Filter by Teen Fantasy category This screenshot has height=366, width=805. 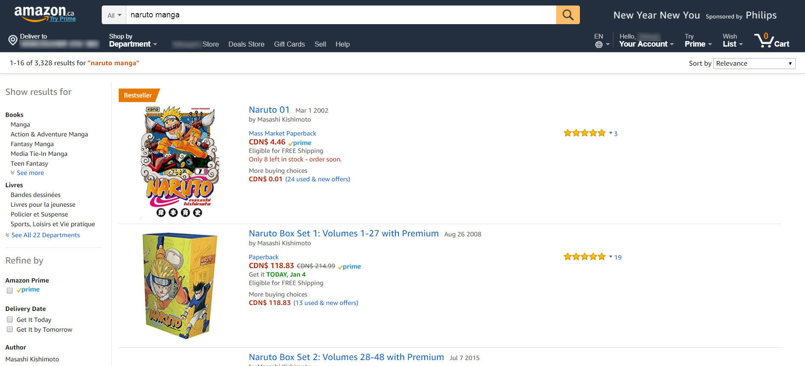pyautogui.click(x=29, y=164)
